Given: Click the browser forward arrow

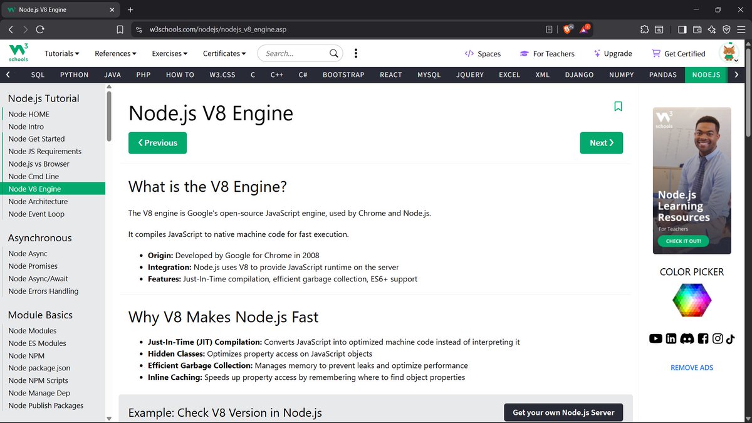Looking at the screenshot, I should 26,29.
